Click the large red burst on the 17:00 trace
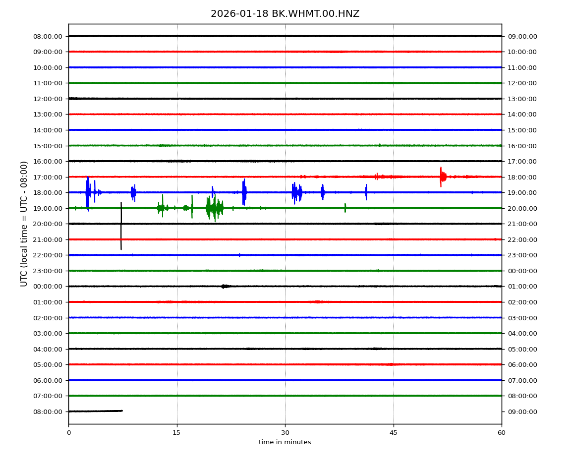The width and height of the screenshot is (570, 471). pyautogui.click(x=442, y=177)
